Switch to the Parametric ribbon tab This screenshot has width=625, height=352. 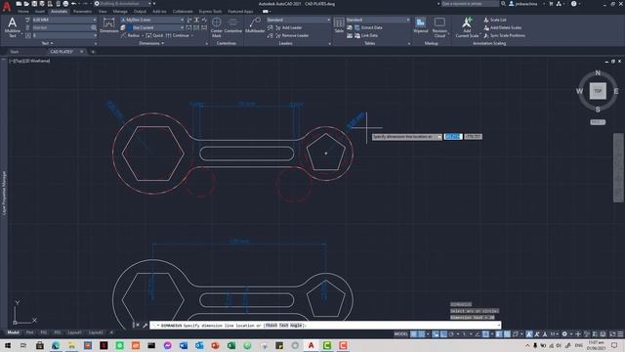click(x=82, y=12)
